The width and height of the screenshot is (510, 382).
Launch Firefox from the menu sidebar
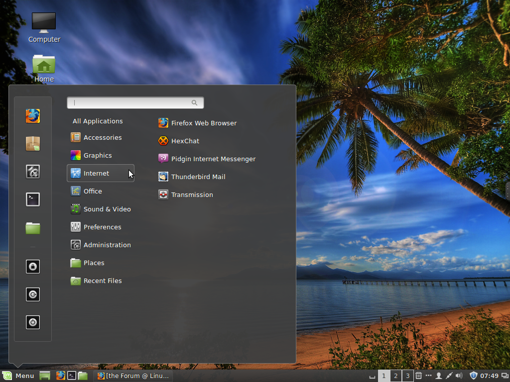tap(32, 116)
